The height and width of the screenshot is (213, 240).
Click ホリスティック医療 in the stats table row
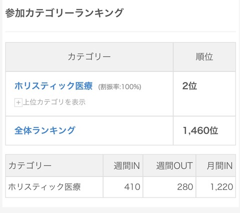pyautogui.click(x=44, y=187)
